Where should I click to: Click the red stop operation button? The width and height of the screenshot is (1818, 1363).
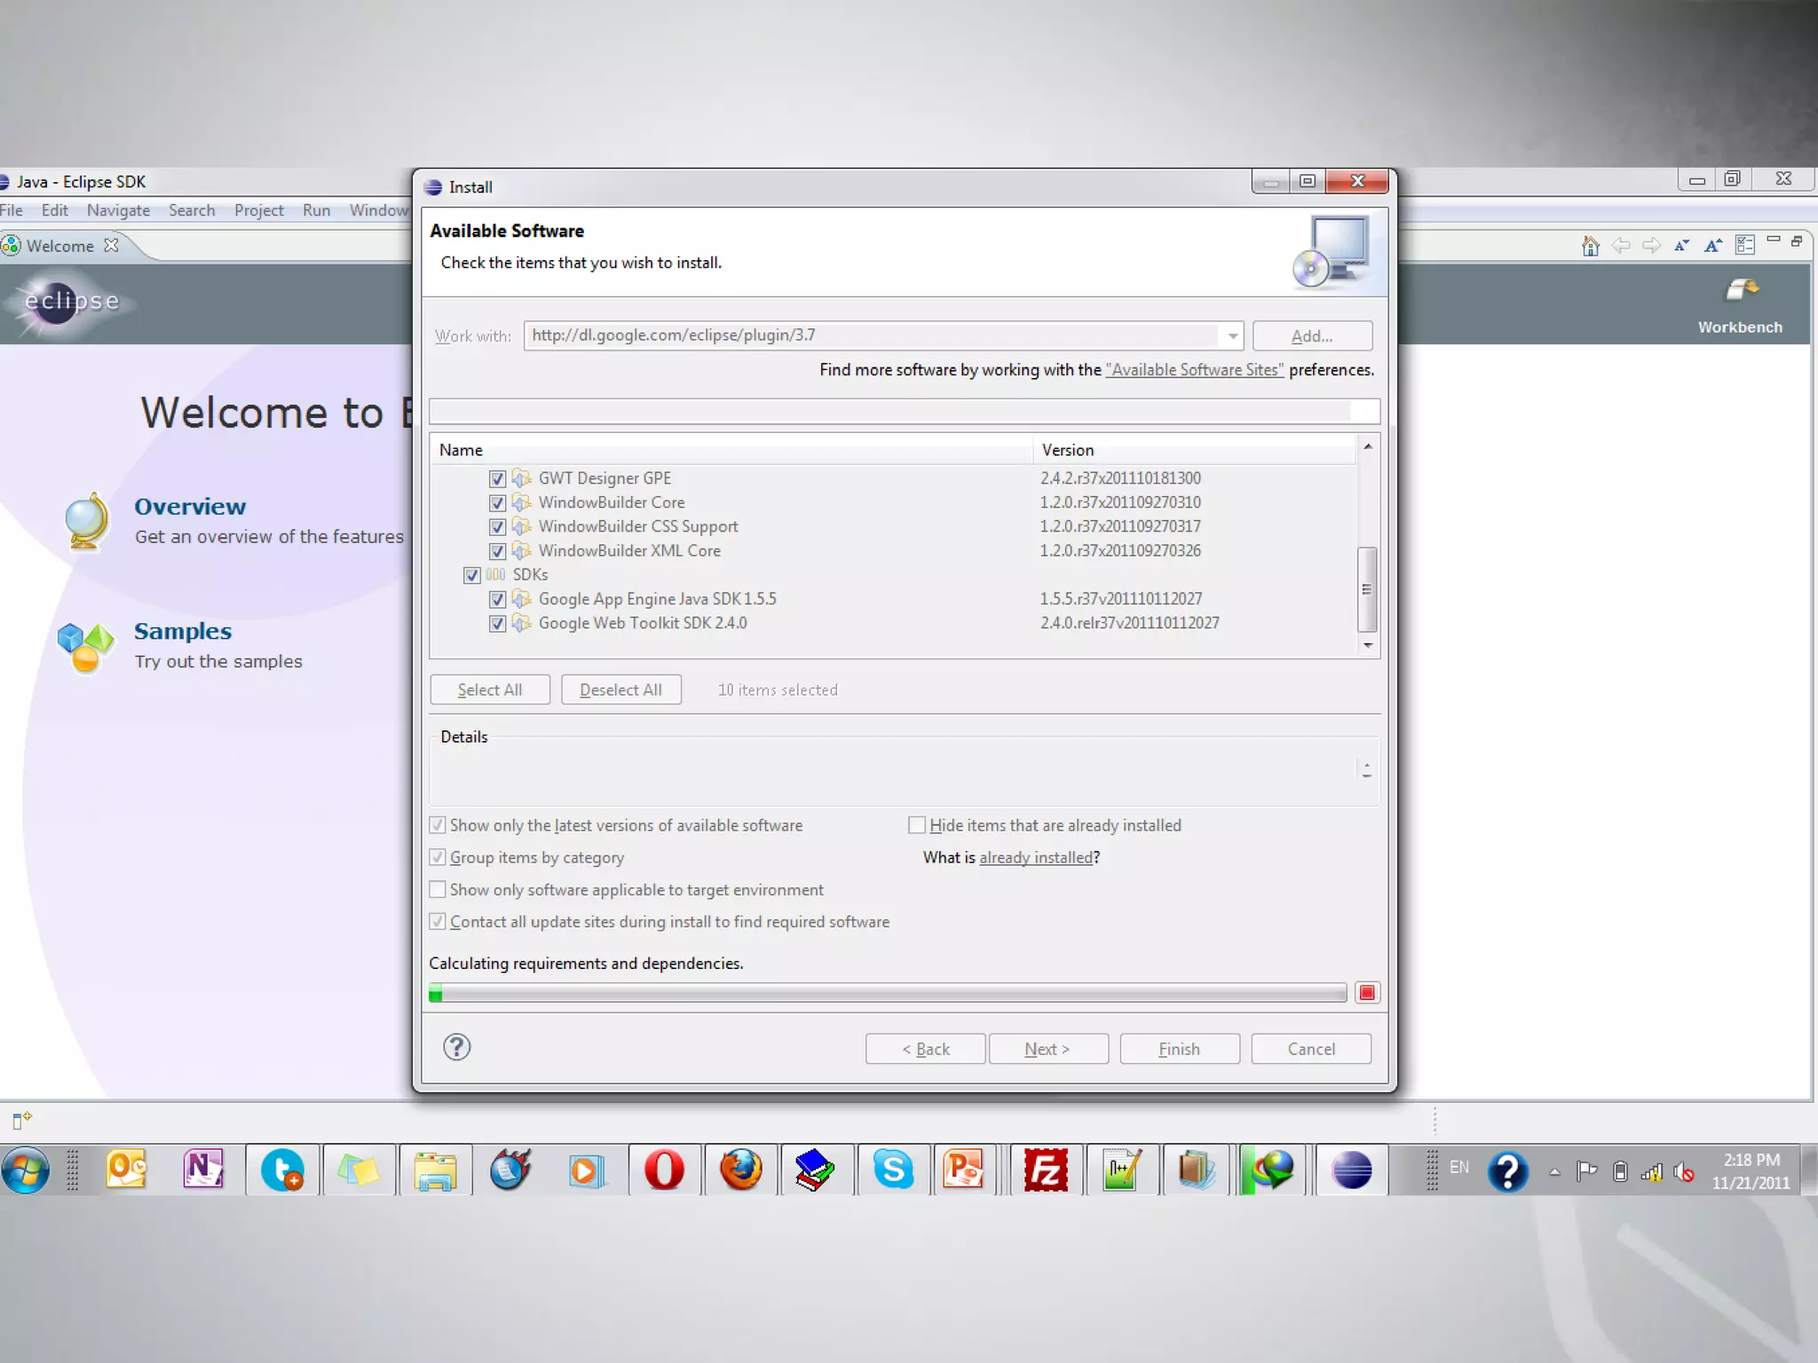(x=1367, y=992)
